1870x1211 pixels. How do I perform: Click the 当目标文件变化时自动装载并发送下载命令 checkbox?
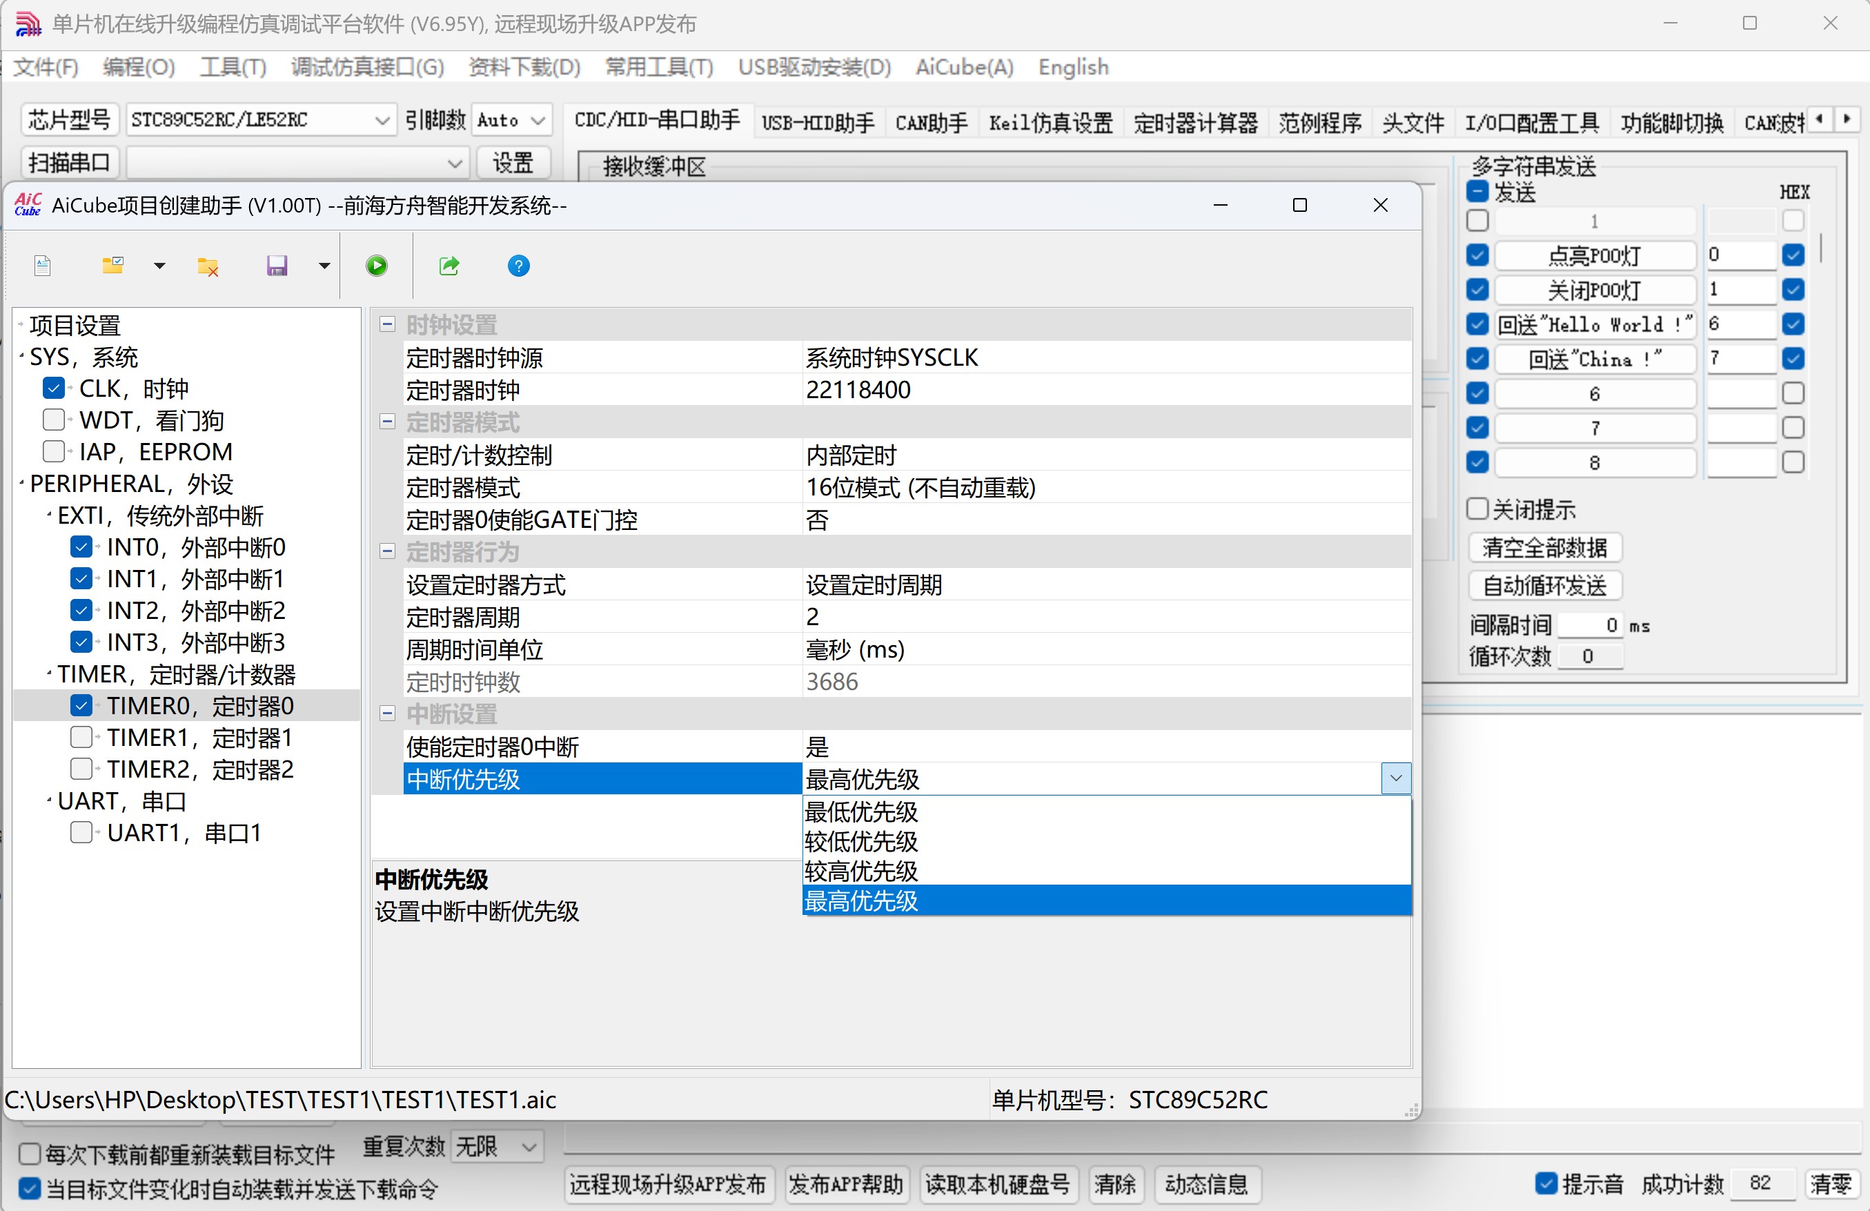pyautogui.click(x=29, y=1188)
